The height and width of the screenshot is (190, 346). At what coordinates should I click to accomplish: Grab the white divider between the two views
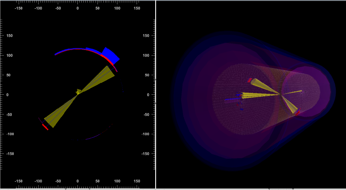156,94
